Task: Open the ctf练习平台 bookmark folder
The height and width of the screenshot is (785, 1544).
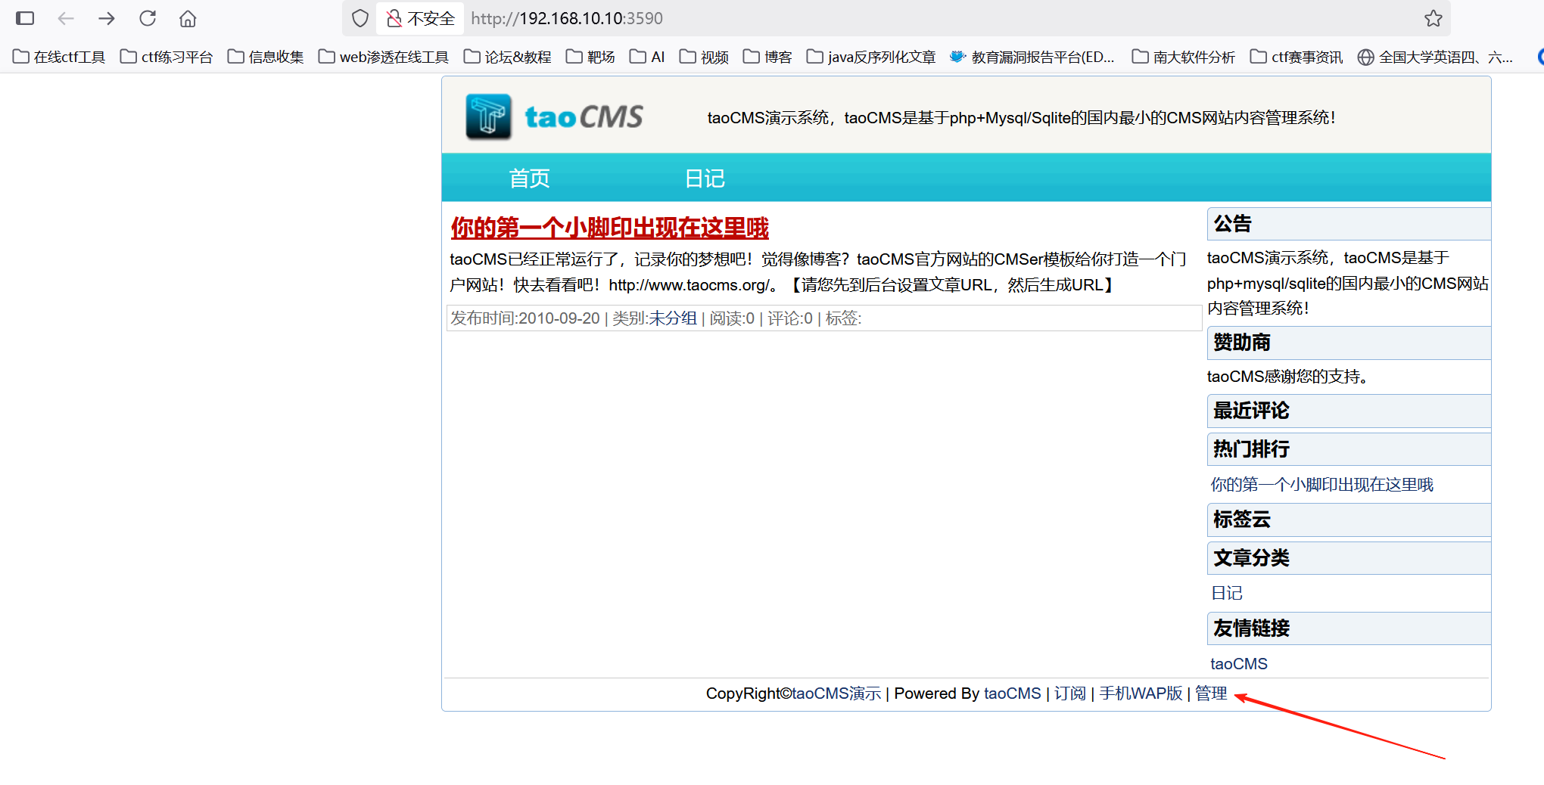Action: (x=167, y=57)
